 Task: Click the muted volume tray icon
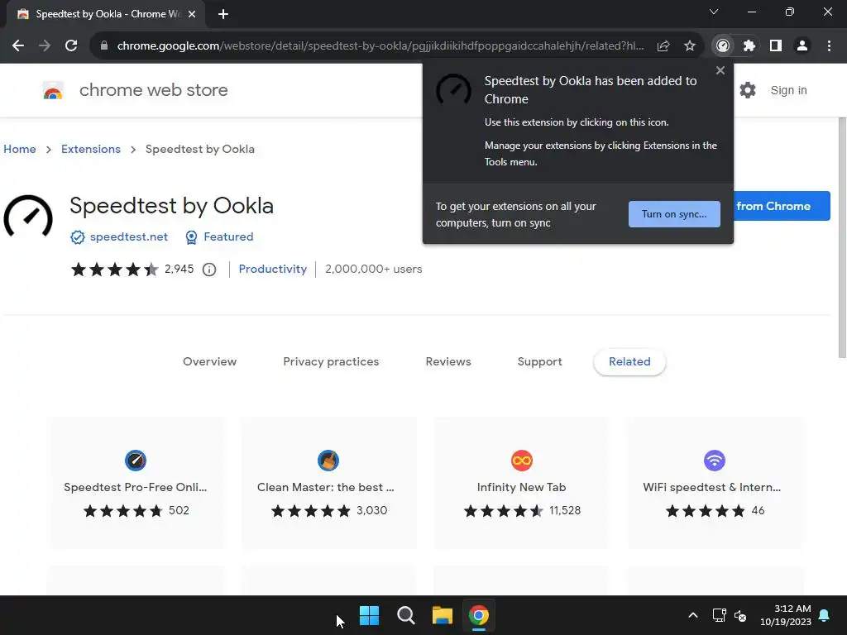click(x=740, y=615)
